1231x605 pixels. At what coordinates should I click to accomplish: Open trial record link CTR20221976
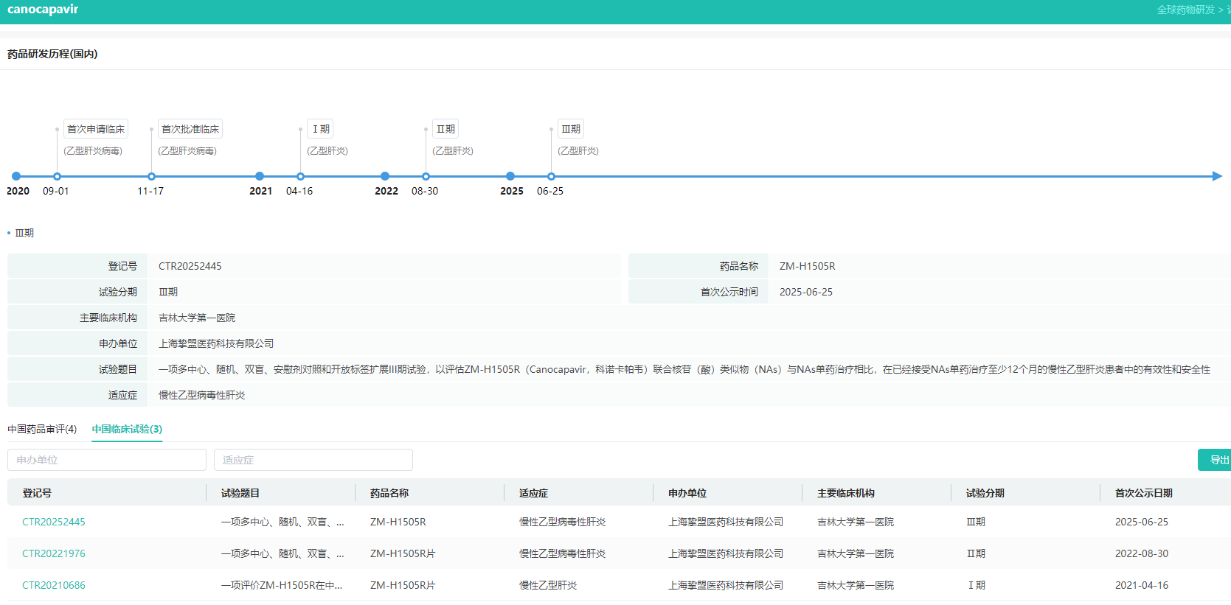tap(54, 553)
